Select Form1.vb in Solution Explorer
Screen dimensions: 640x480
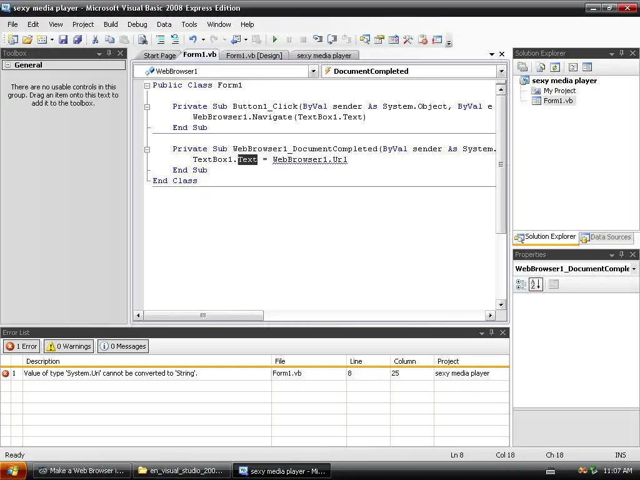[557, 101]
